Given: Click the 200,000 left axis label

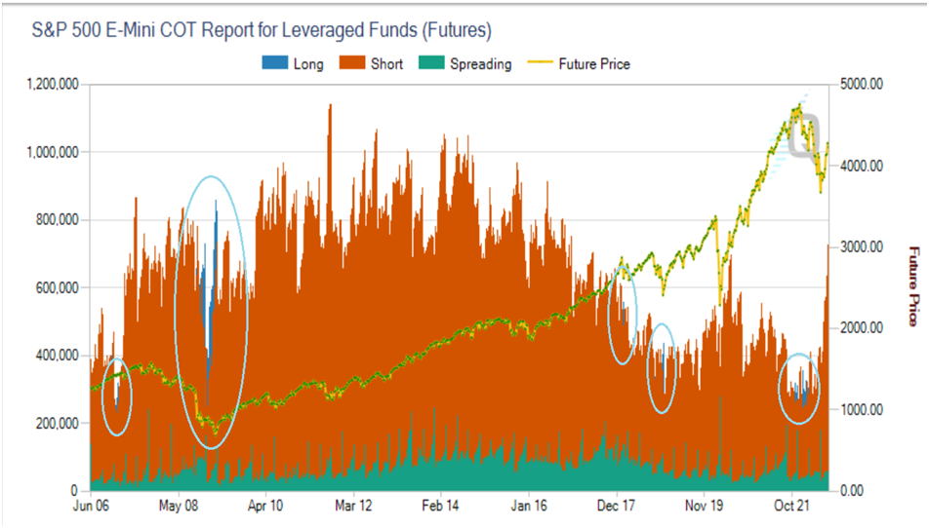Looking at the screenshot, I should (57, 424).
